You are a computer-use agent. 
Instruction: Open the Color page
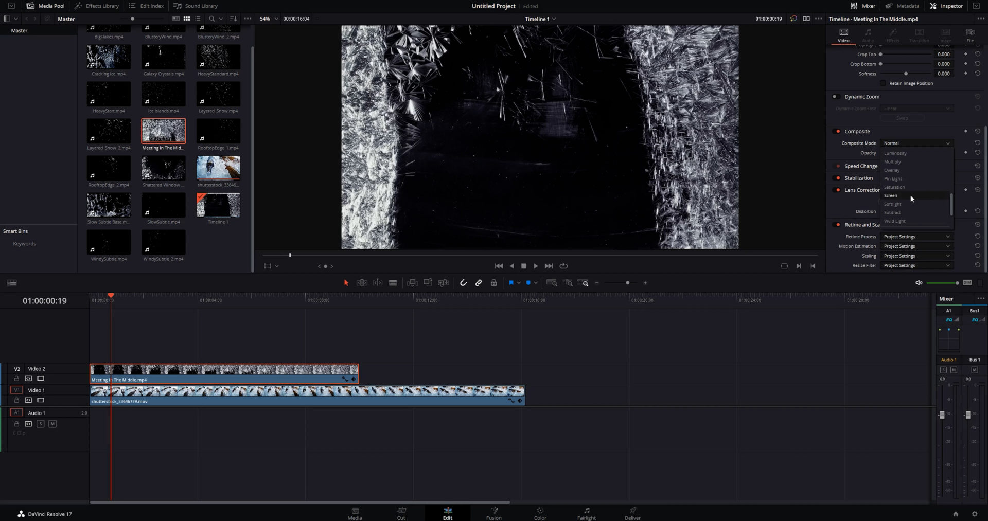tap(540, 513)
